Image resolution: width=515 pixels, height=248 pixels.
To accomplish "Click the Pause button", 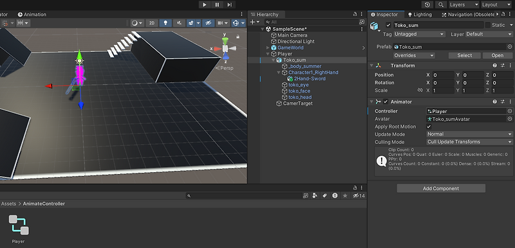I will pyautogui.click(x=217, y=4).
